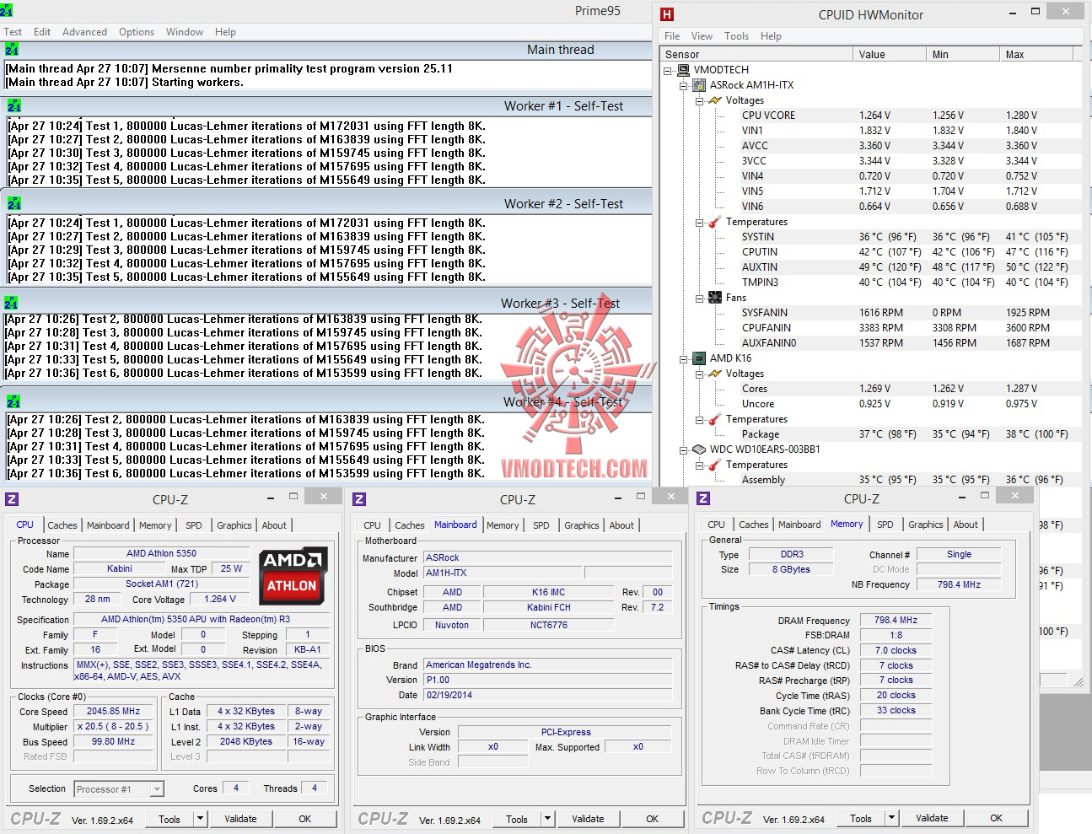Click the Temperatures thermometer icon under WDC WD10EARS
Screen dimensions: 1092x834
(715, 465)
